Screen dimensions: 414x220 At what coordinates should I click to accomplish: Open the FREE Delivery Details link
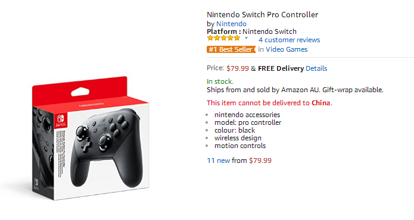click(x=316, y=68)
